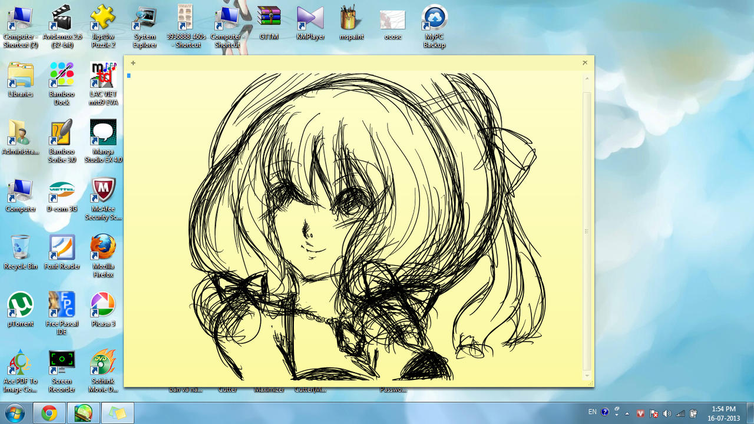Image resolution: width=754 pixels, height=424 pixels.
Task: Select the Administrator folder icon
Action: pos(21,137)
